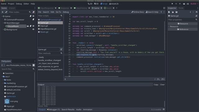This screenshot has width=199, height=112.
Task: Play the project
Action: [x=172, y=4]
